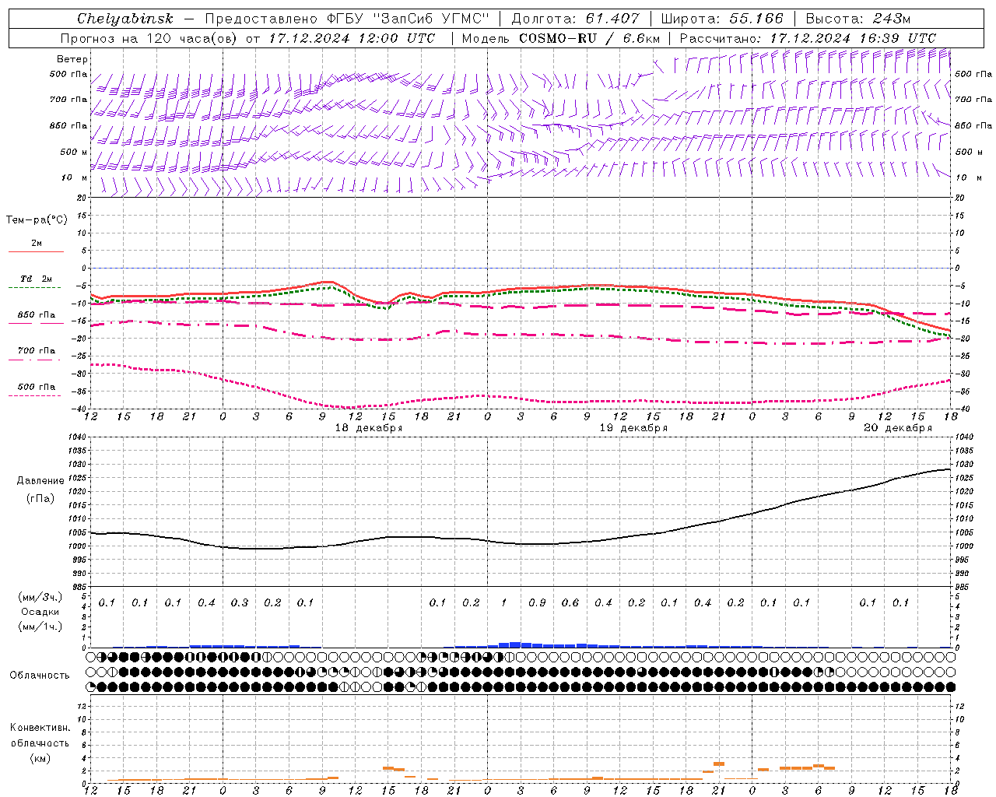Click the '0.6' precipitation value
Screen dimensions: 996x797
pyautogui.click(x=570, y=603)
